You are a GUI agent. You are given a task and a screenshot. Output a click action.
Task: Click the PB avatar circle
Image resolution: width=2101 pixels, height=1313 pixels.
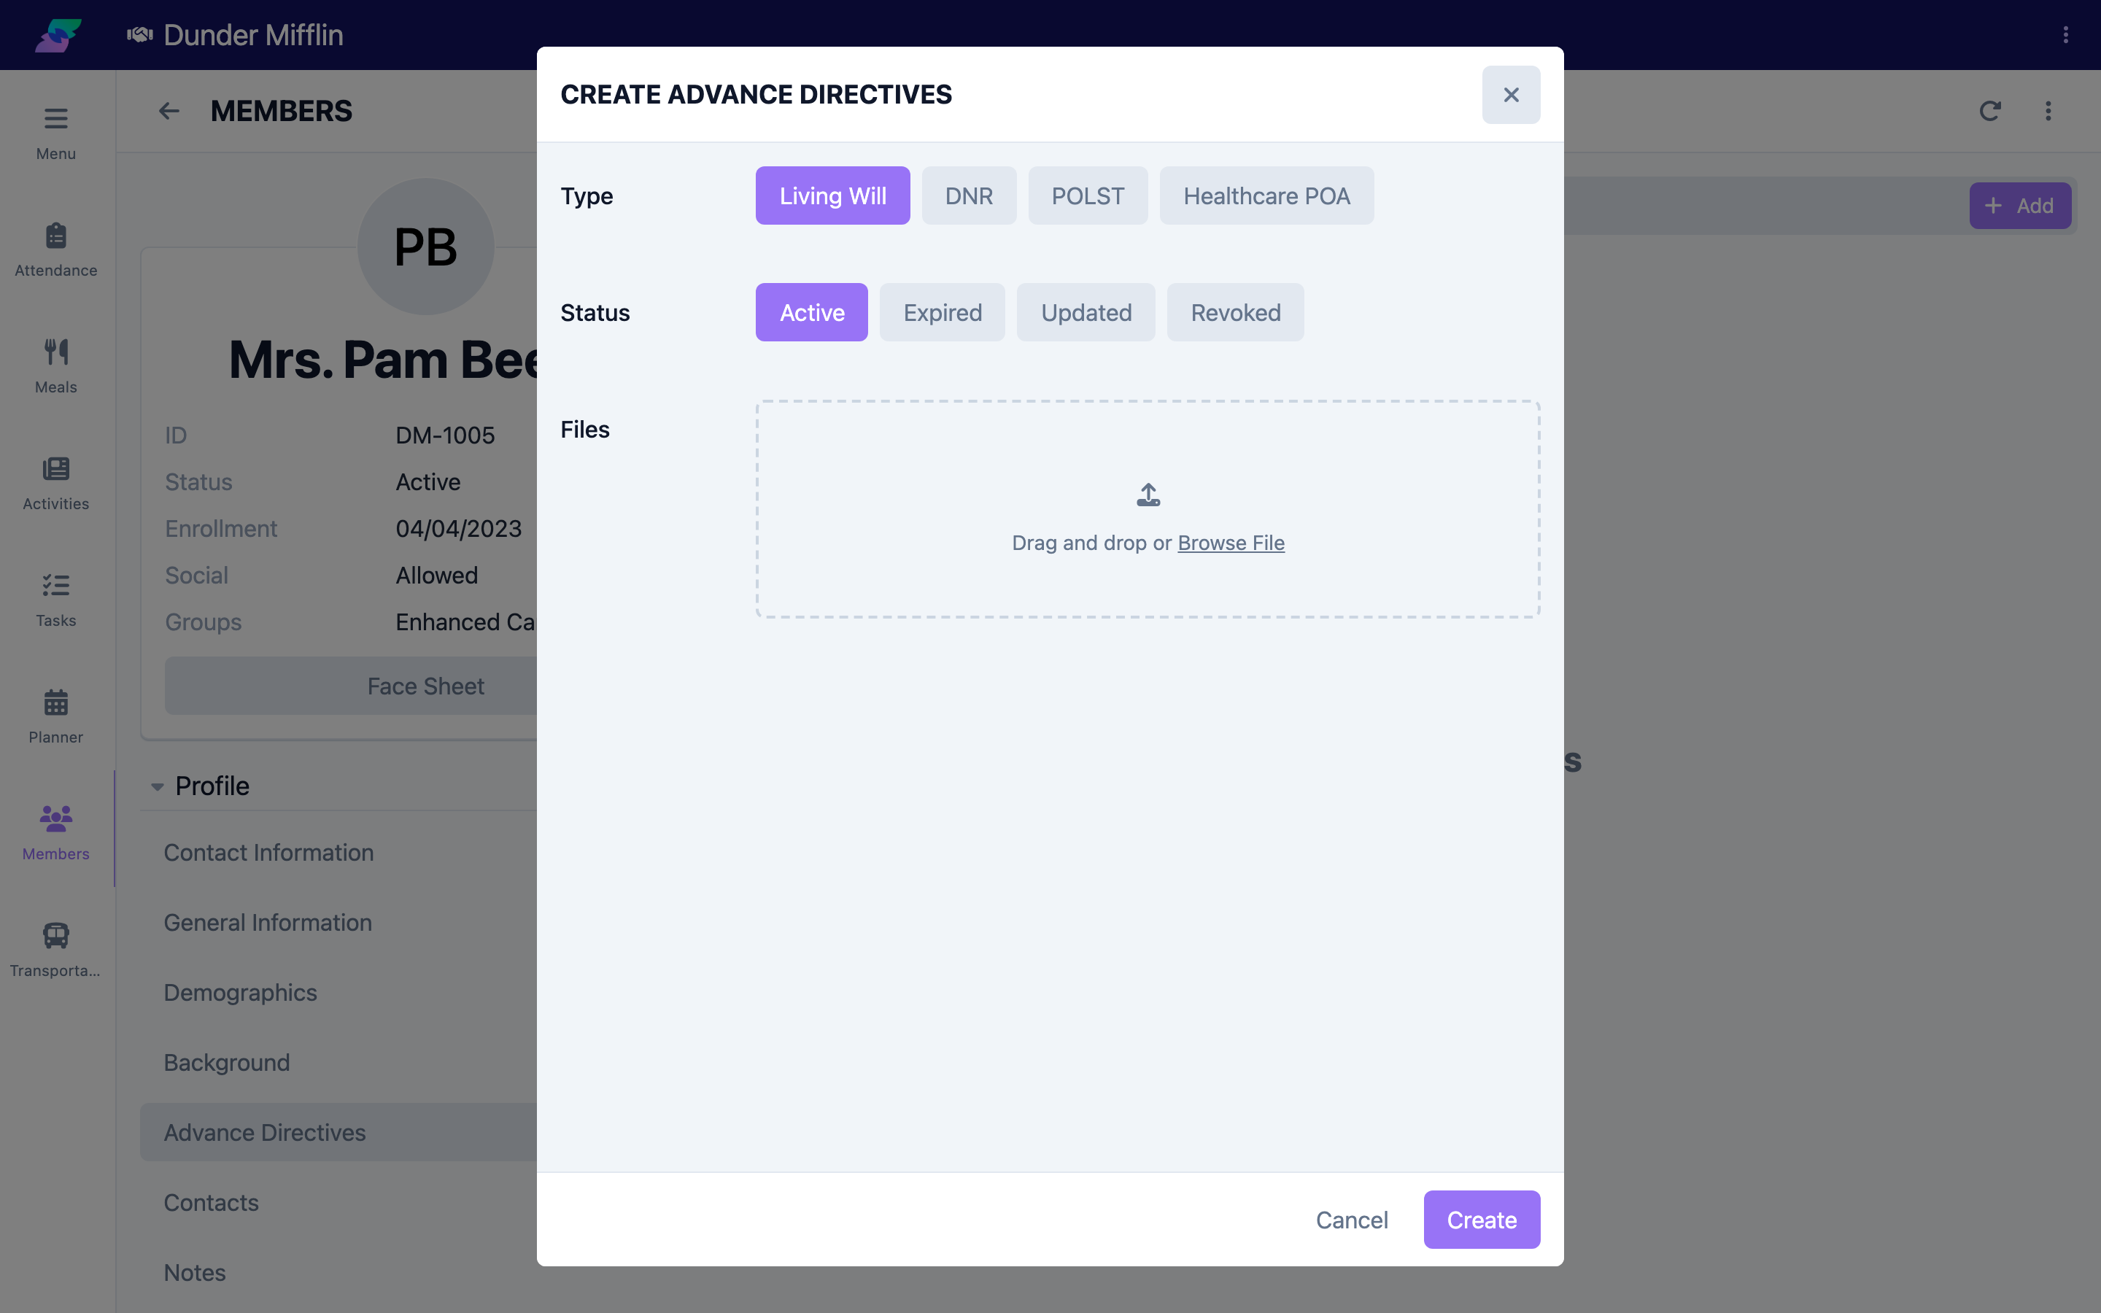[x=425, y=247]
